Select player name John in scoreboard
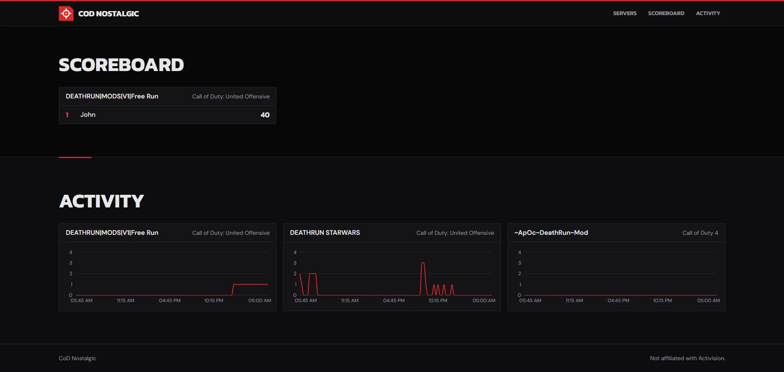This screenshot has width=784, height=372. [x=88, y=115]
